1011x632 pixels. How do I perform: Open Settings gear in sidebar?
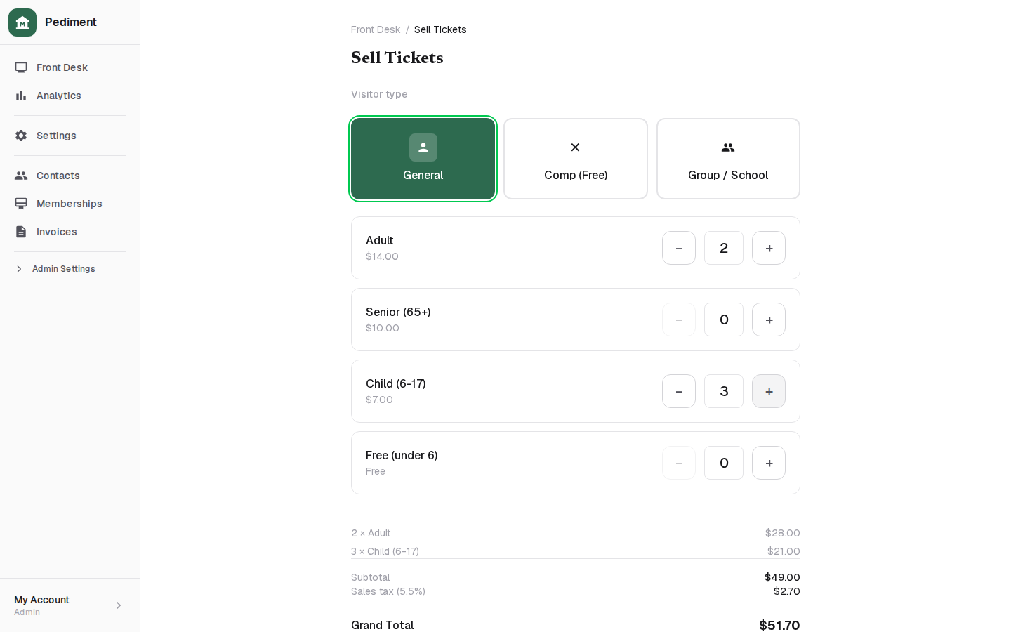coord(21,136)
